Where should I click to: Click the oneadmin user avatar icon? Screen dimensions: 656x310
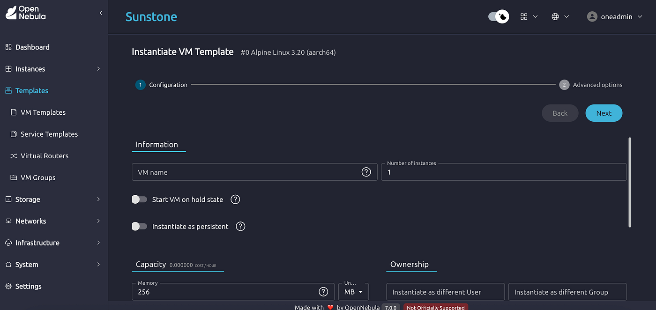592,16
